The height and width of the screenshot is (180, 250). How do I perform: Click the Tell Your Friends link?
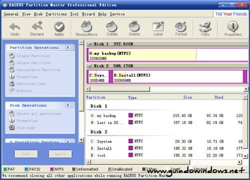point(231,14)
